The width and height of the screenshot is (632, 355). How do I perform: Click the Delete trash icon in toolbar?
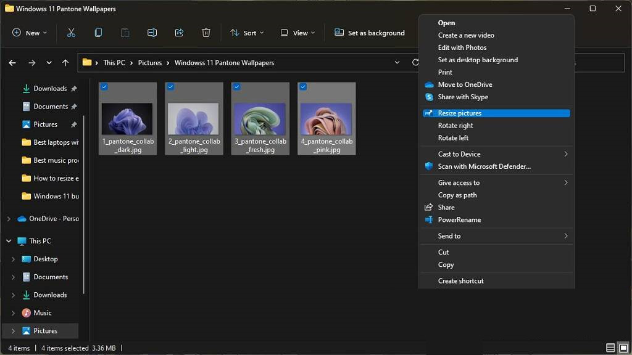pyautogui.click(x=206, y=33)
